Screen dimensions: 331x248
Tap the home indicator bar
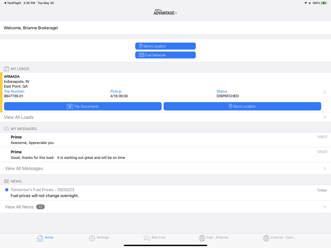165,245
